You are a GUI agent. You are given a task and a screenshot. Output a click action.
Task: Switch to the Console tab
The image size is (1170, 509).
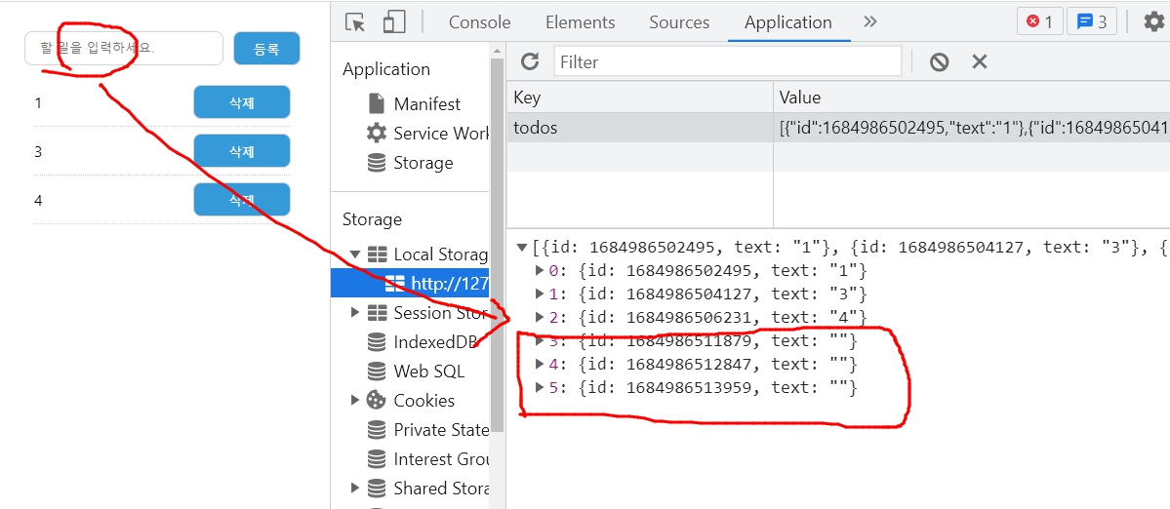479,21
